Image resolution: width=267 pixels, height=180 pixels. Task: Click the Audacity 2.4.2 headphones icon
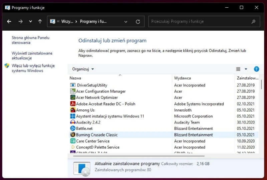[73, 122]
